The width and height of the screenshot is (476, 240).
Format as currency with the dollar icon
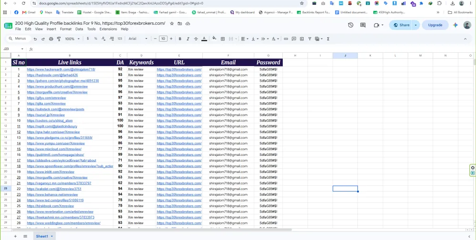tap(88, 39)
